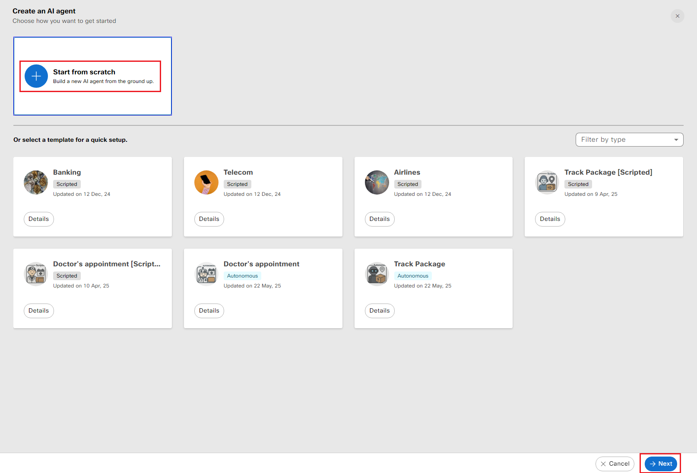This screenshot has height=473, width=697.
Task: Close the Create an AI agent dialog
Action: point(677,16)
